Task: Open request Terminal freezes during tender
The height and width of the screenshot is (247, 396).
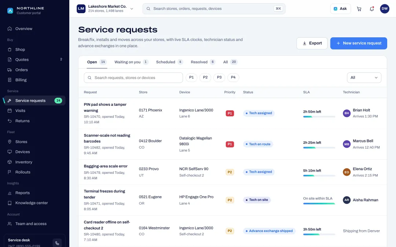Action: tap(104, 194)
